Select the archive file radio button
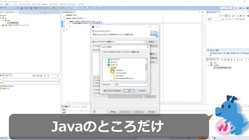Viewport: 249px width, 140px height. tap(93, 46)
